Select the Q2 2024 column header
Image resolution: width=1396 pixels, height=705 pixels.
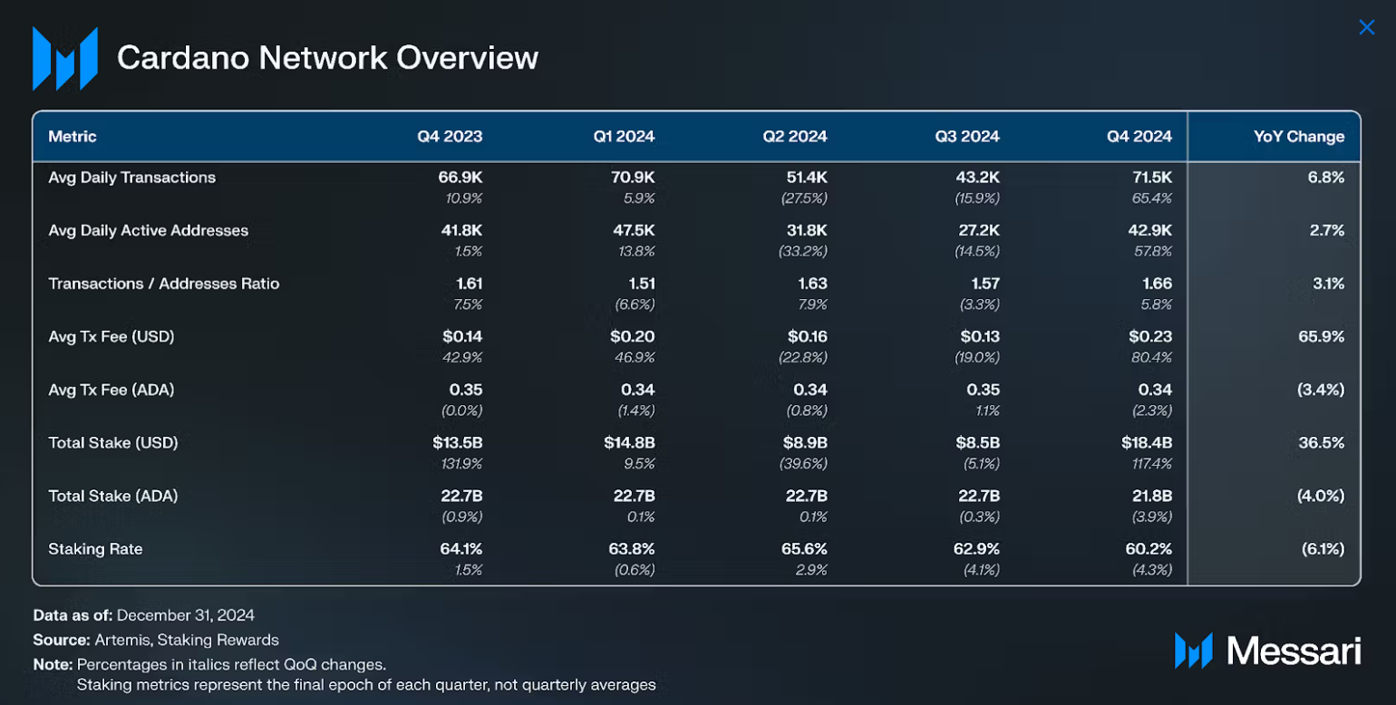click(794, 137)
